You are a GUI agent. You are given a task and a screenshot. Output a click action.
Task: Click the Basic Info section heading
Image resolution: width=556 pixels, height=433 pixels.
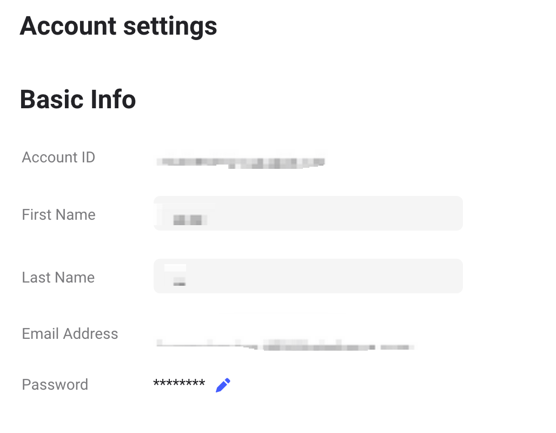point(78,99)
